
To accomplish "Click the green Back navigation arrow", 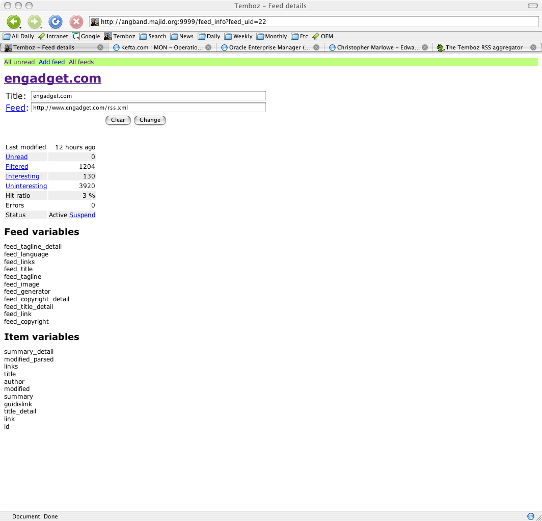I will click(13, 22).
